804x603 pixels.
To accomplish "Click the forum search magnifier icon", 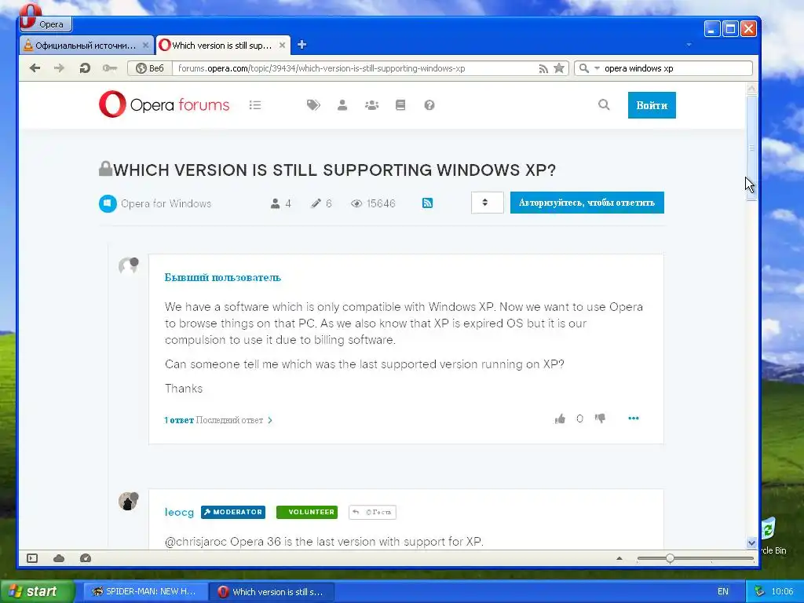I will [x=604, y=105].
